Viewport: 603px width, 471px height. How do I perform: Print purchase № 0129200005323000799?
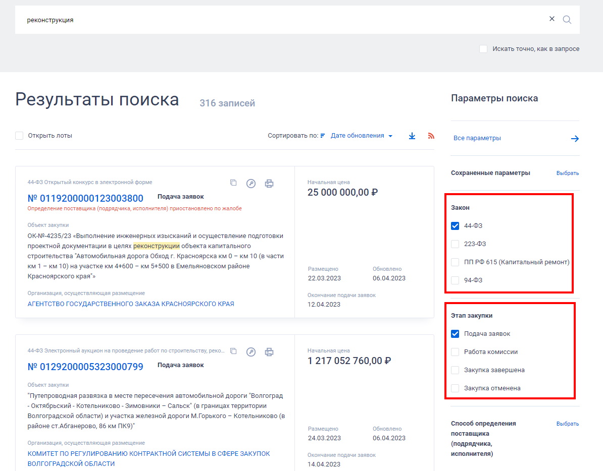pos(269,352)
